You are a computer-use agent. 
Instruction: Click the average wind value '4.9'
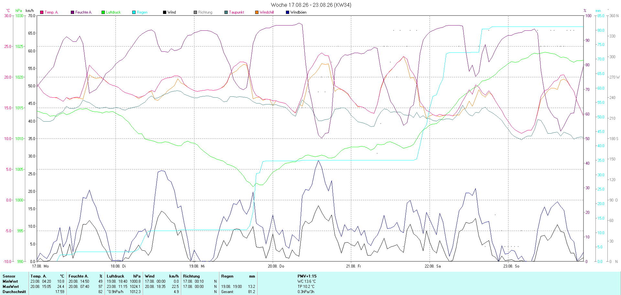pos(176,292)
